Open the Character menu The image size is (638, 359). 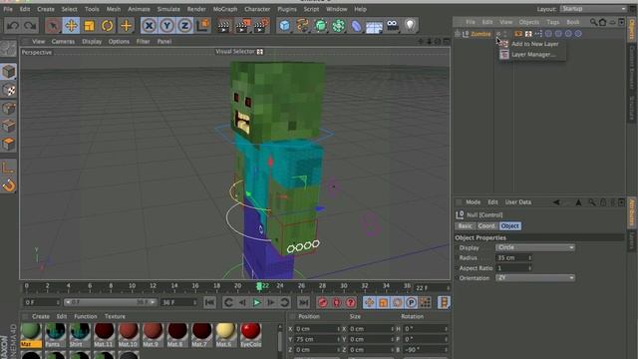[257, 9]
